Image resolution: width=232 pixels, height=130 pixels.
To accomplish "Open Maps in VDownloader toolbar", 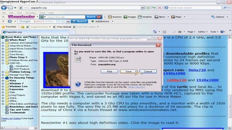I will click(x=176, y=17).
